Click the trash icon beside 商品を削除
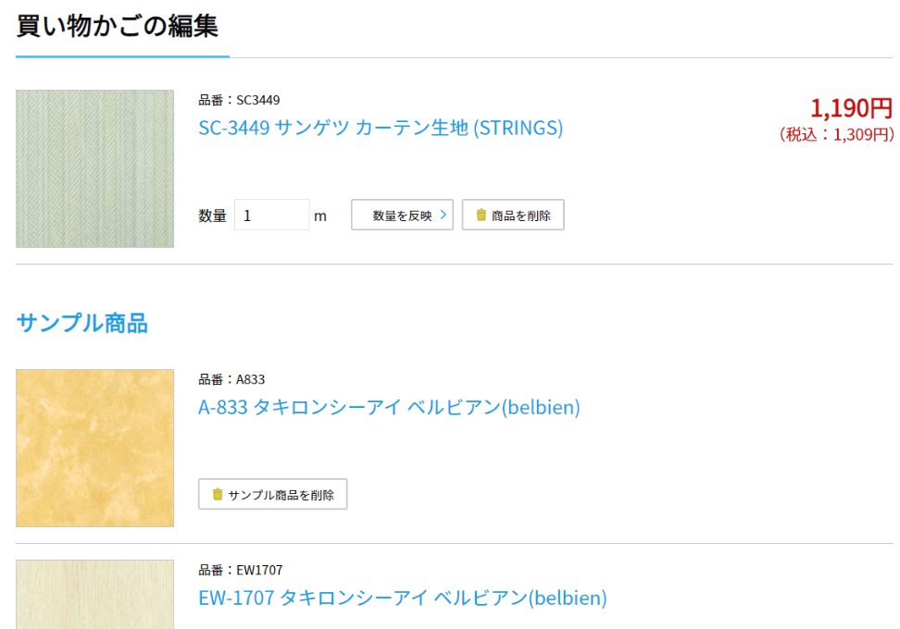Image resolution: width=900 pixels, height=629 pixels. coord(481,215)
